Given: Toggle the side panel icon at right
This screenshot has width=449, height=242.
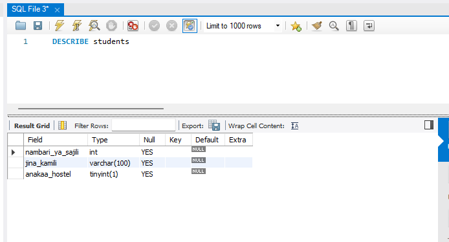Looking at the screenshot, I should (429, 125).
